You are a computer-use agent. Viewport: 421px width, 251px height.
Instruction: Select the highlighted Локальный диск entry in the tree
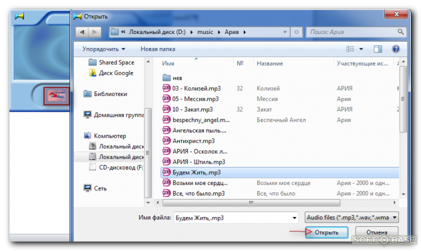pos(110,157)
